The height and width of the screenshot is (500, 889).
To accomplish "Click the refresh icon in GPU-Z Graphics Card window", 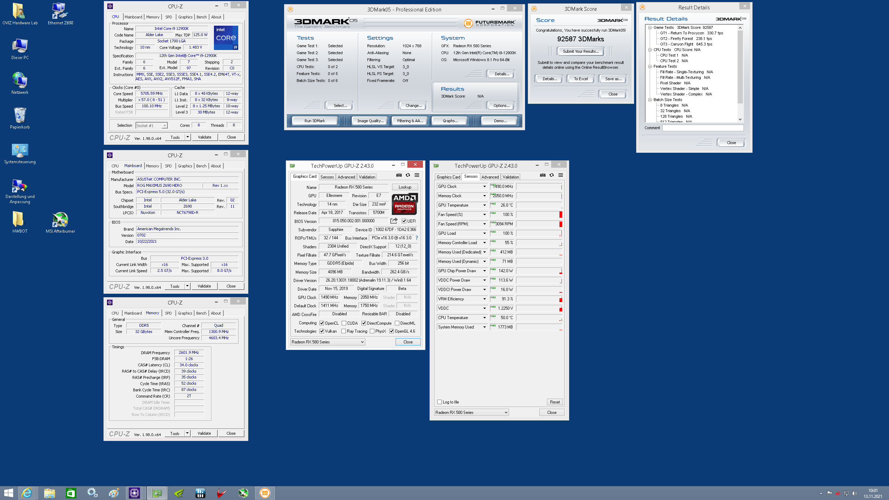I will pyautogui.click(x=408, y=175).
